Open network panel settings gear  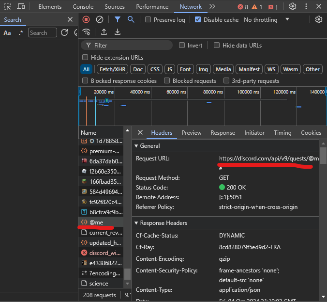pos(318,20)
